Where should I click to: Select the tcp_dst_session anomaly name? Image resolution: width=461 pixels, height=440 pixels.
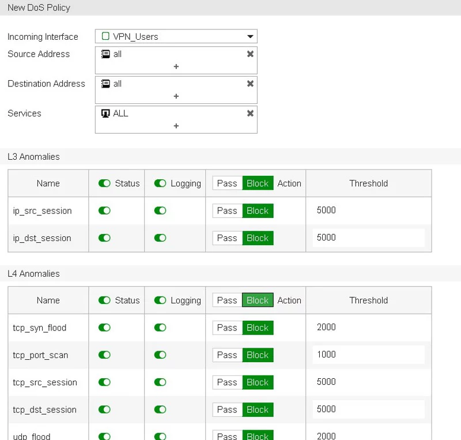pyautogui.click(x=45, y=409)
